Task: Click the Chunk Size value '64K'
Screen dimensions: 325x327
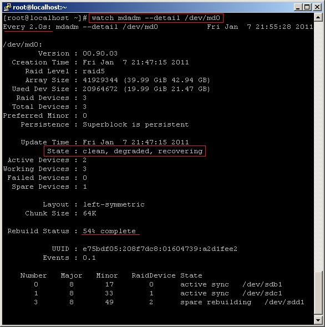Action: pos(89,213)
